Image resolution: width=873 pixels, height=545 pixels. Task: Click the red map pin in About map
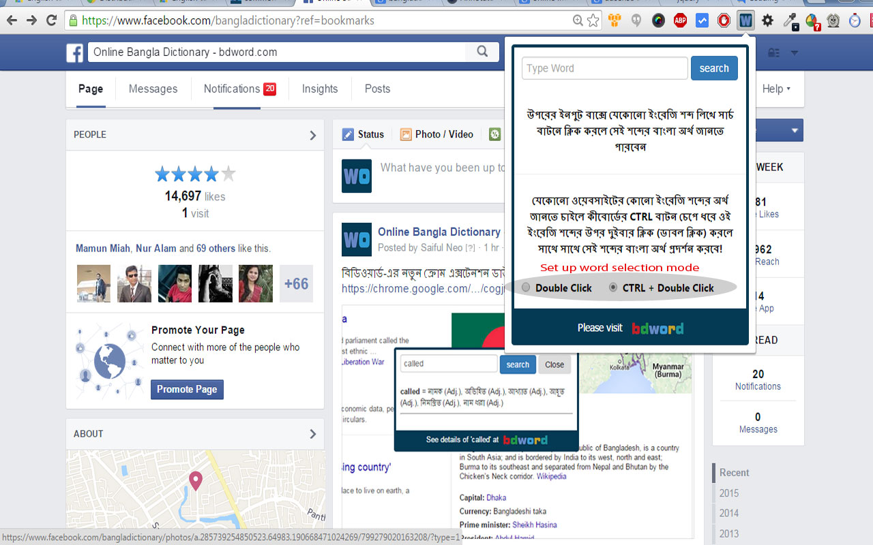[196, 480]
